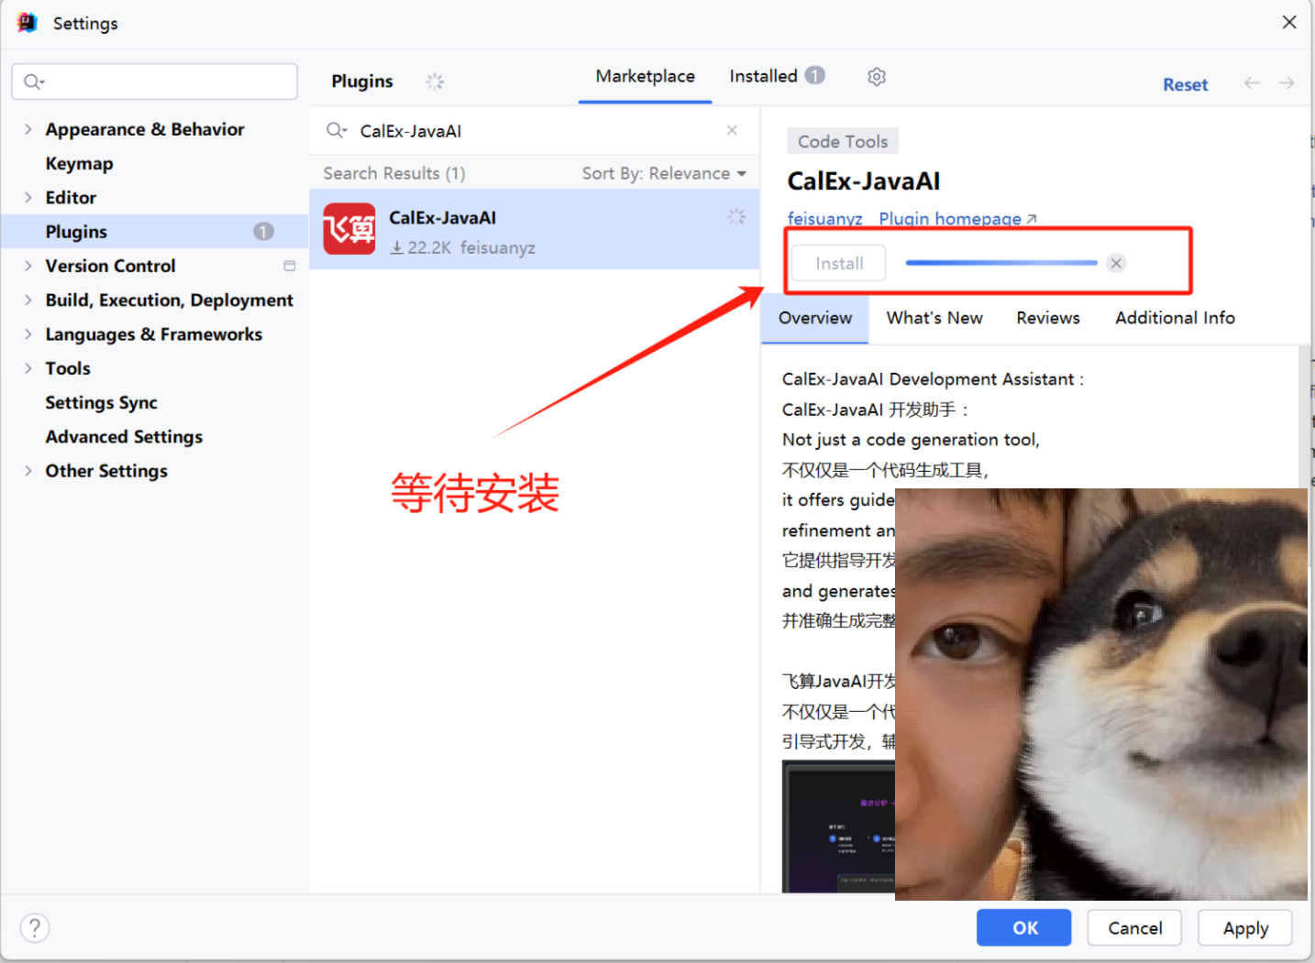Viewport: 1315px width, 963px height.
Task: Click the CalEx-JavaAI plugin logo icon
Action: 349,229
